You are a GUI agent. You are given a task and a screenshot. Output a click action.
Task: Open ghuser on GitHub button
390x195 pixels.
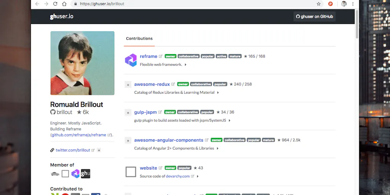pos(314,16)
